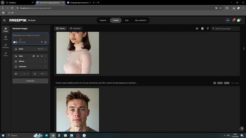
Task: Decrease the number of images
Action: point(20,74)
